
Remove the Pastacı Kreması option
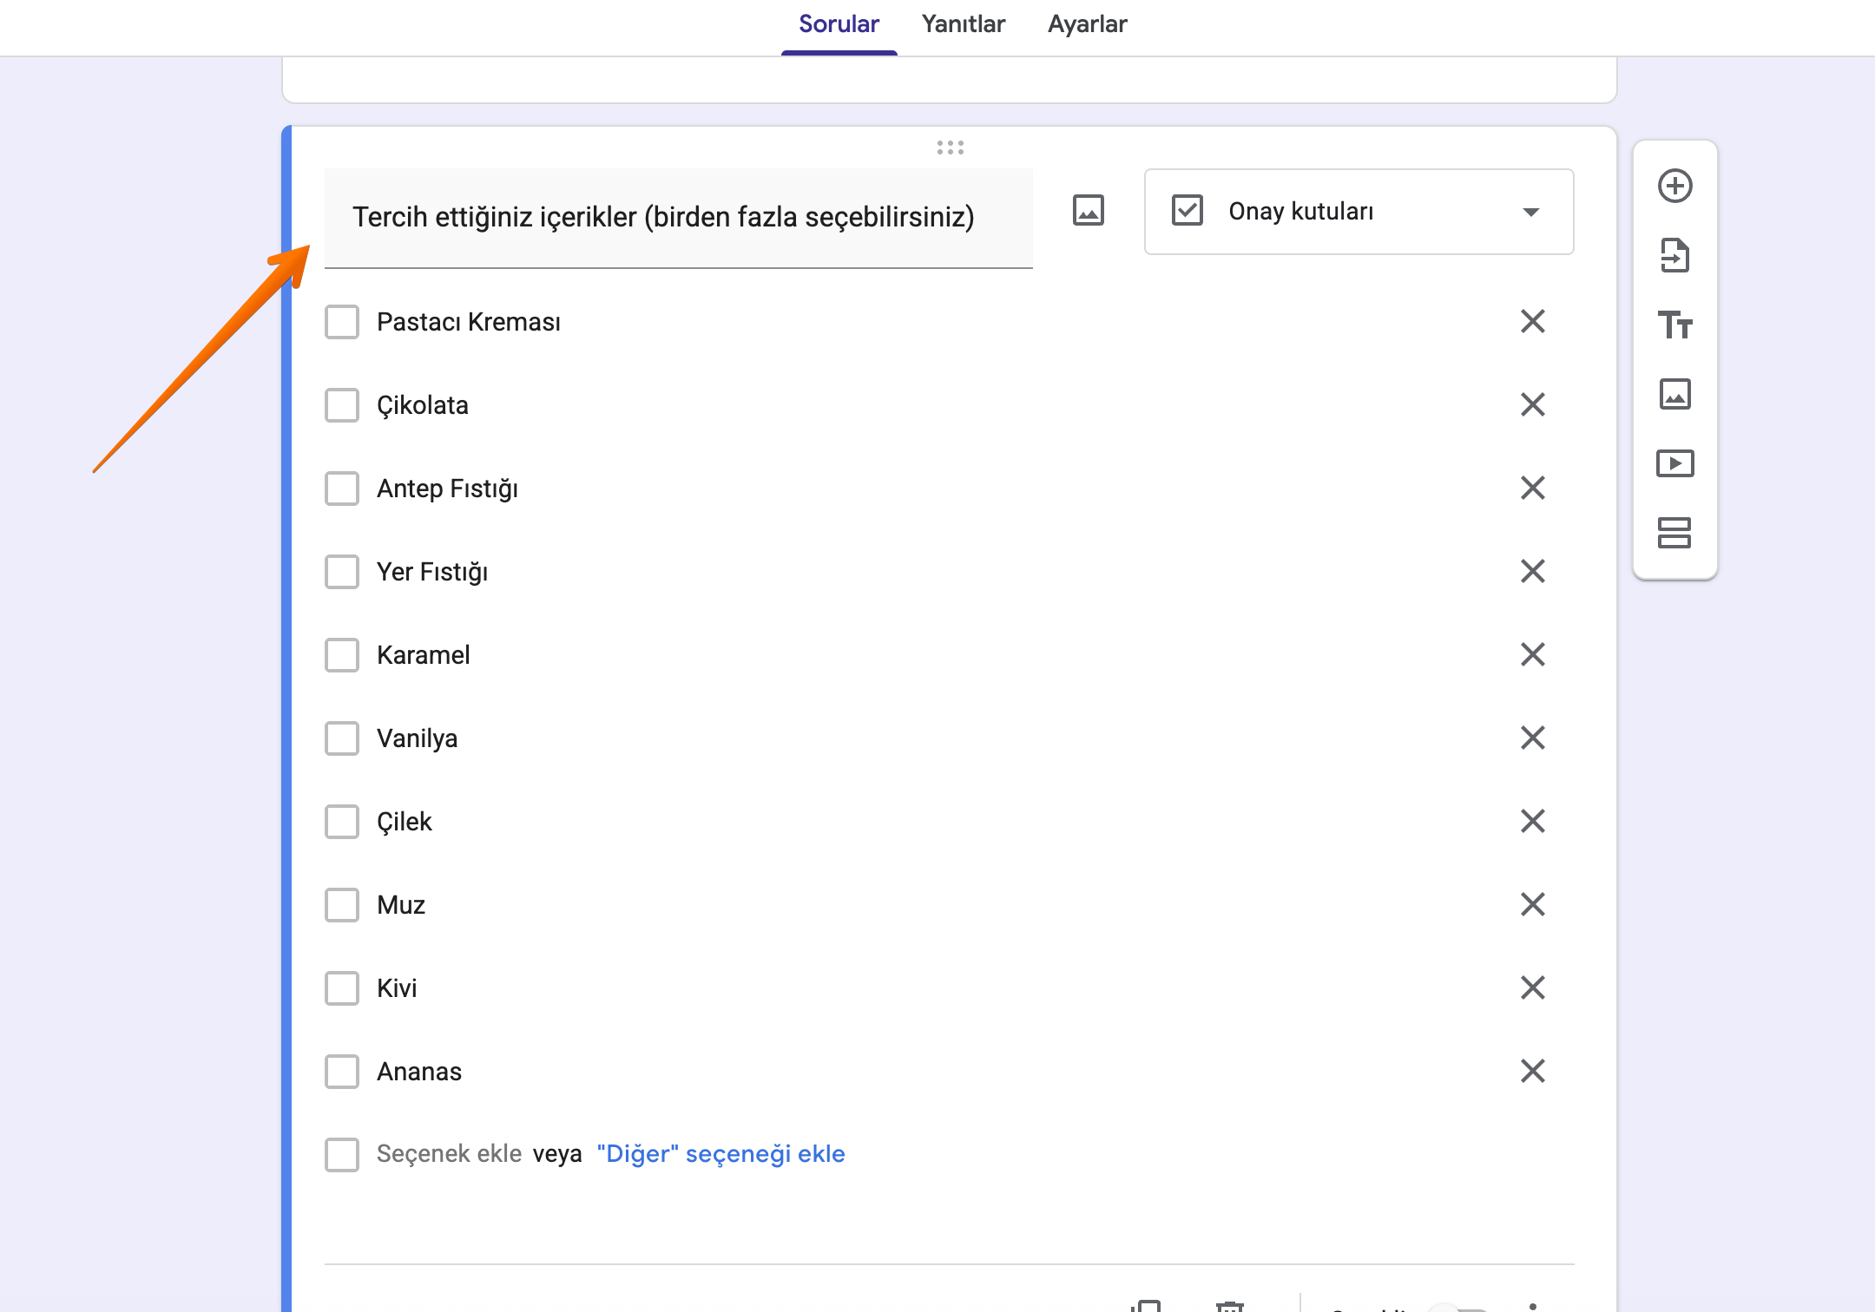click(1533, 321)
